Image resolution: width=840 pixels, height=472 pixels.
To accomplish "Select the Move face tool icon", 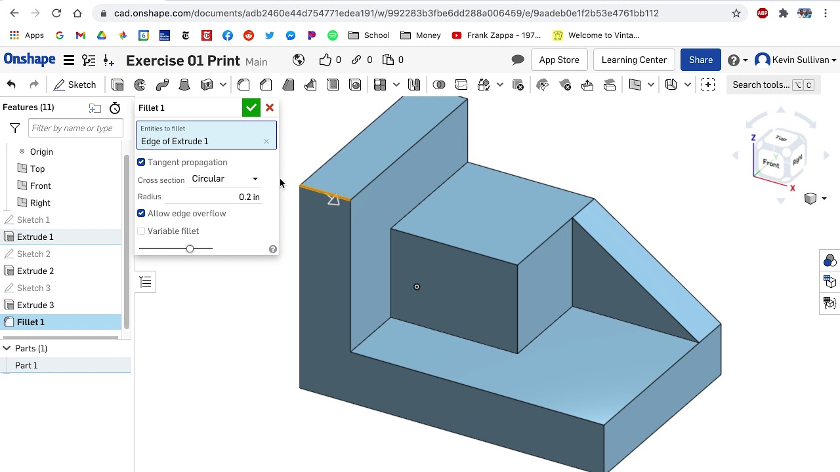I will (x=587, y=85).
